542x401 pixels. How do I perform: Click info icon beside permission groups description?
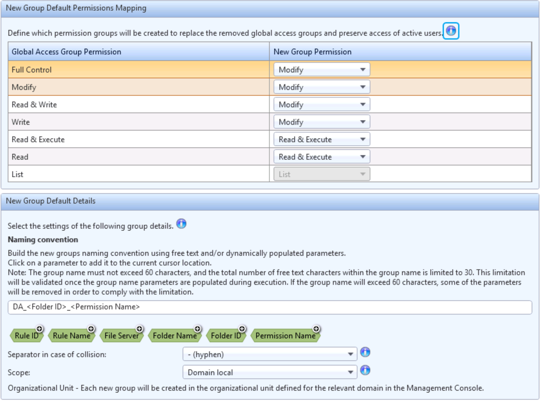(451, 31)
